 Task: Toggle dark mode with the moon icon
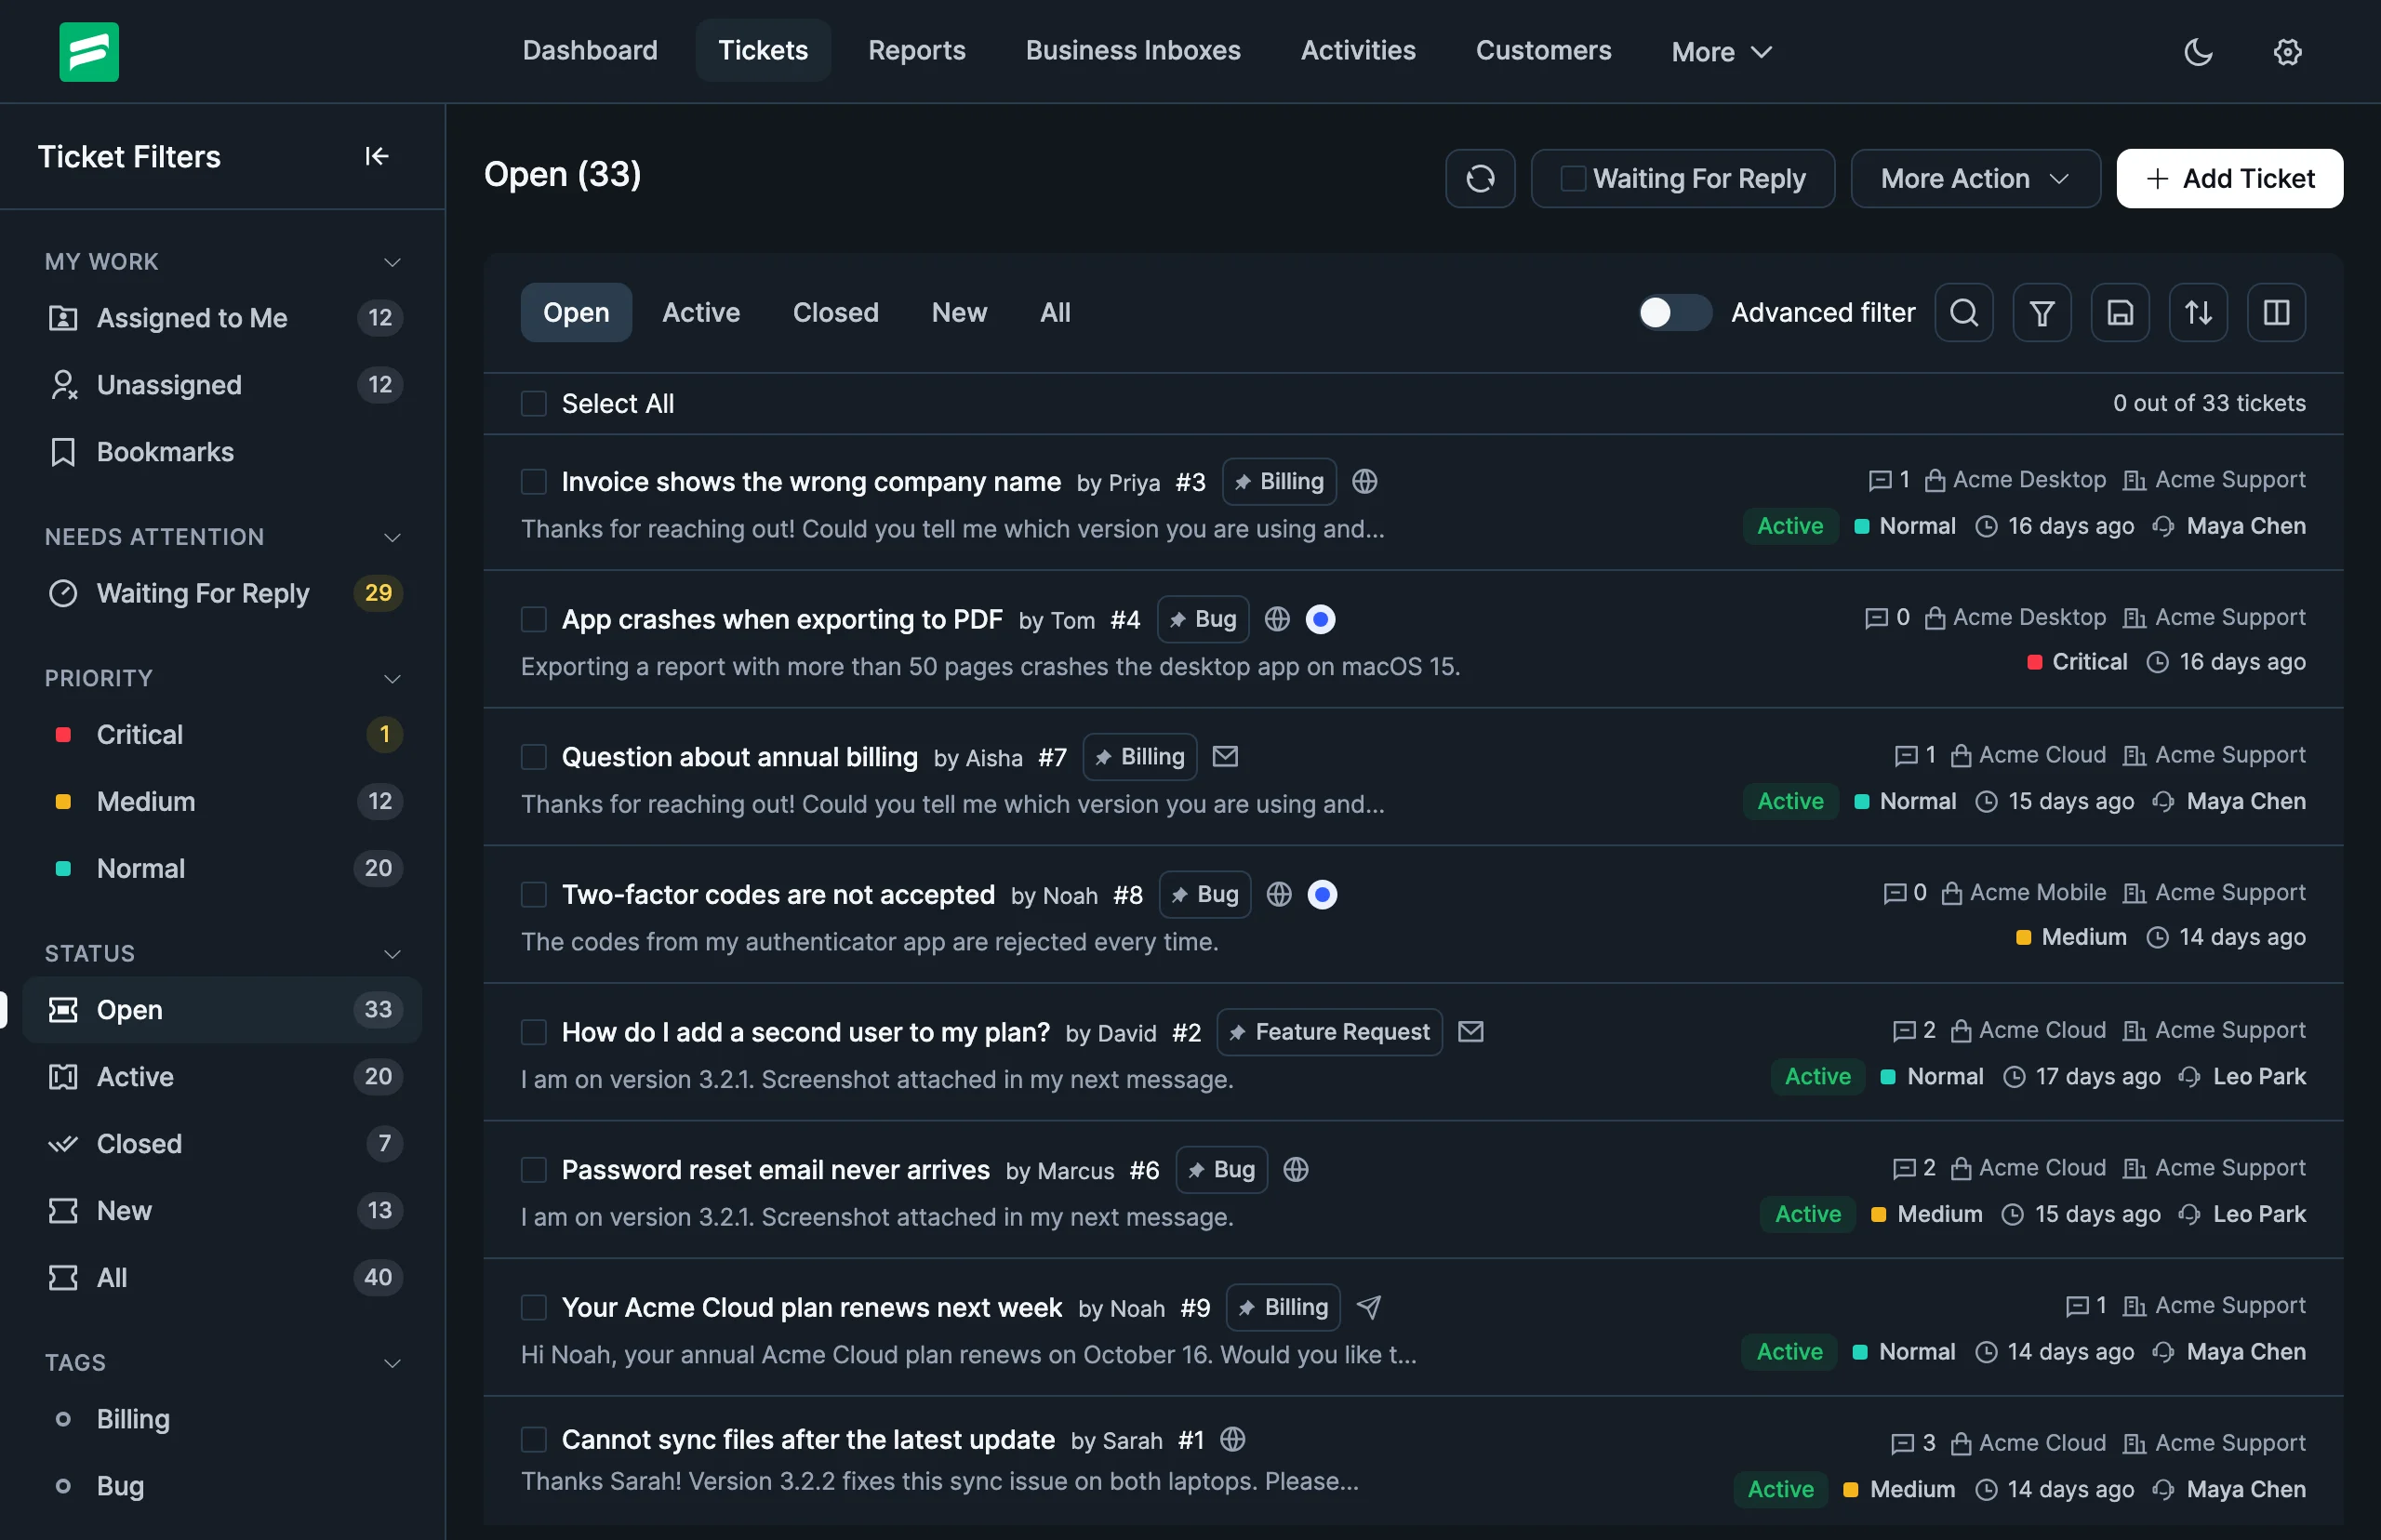pos(2198,51)
